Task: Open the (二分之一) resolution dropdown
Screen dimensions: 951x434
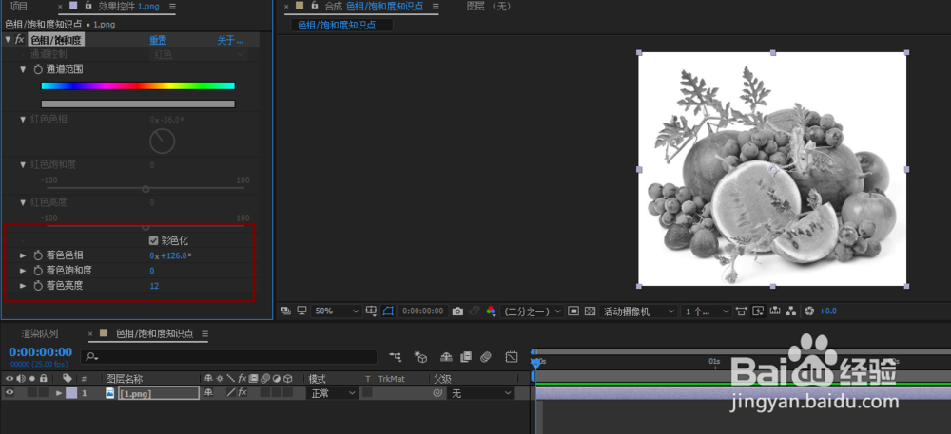Action: (532, 311)
